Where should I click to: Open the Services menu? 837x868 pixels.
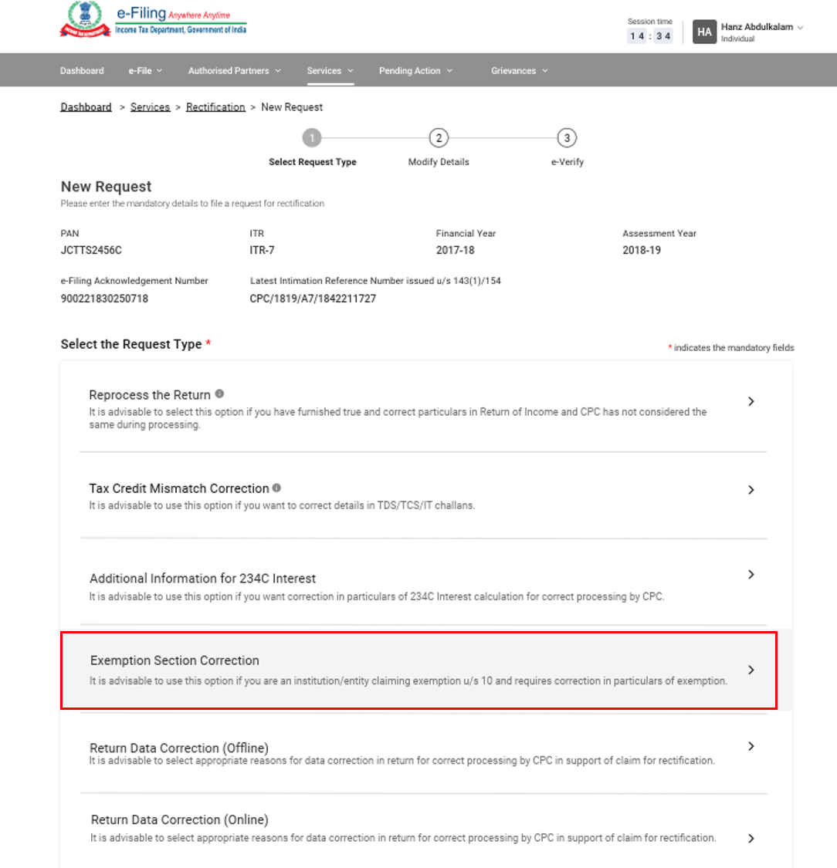330,70
